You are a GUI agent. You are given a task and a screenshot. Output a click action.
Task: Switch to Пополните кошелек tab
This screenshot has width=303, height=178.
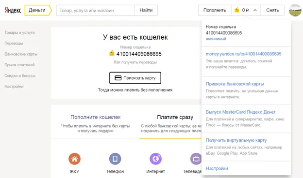[x=96, y=117]
